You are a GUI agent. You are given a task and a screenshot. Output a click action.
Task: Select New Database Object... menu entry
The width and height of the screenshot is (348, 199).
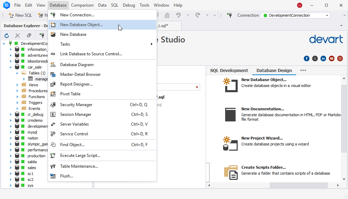pyautogui.click(x=102, y=25)
